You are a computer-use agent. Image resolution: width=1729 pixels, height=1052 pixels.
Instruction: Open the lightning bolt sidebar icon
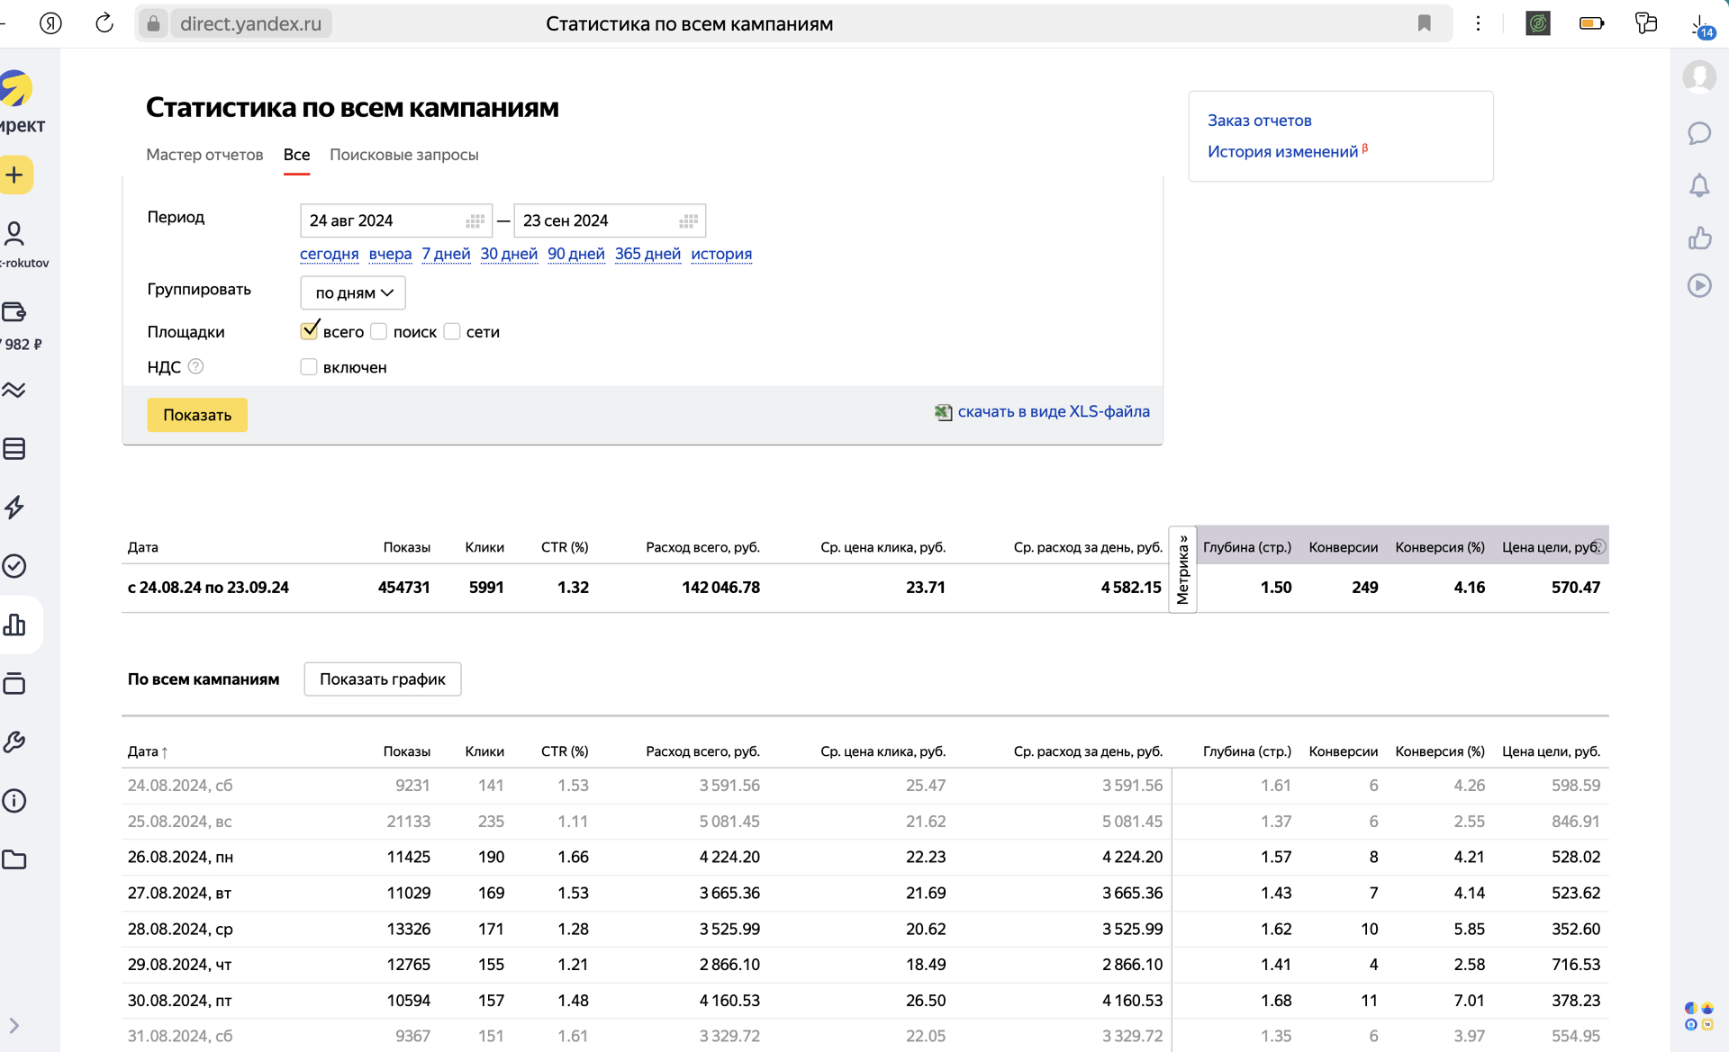coord(15,507)
